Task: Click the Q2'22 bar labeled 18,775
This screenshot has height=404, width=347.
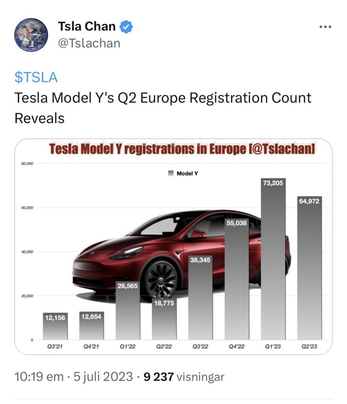Action: click(x=164, y=319)
